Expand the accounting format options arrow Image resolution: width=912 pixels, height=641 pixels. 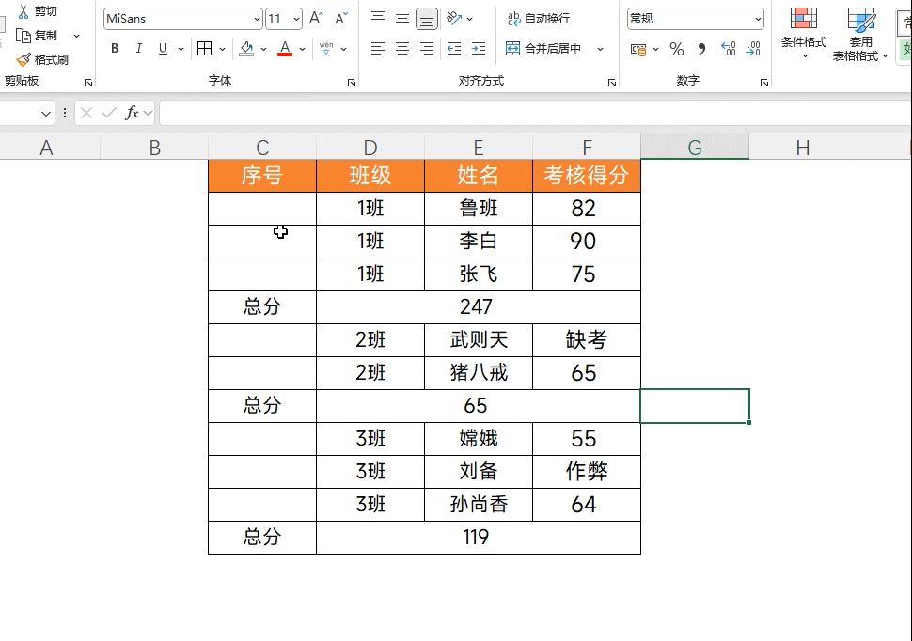pos(655,50)
